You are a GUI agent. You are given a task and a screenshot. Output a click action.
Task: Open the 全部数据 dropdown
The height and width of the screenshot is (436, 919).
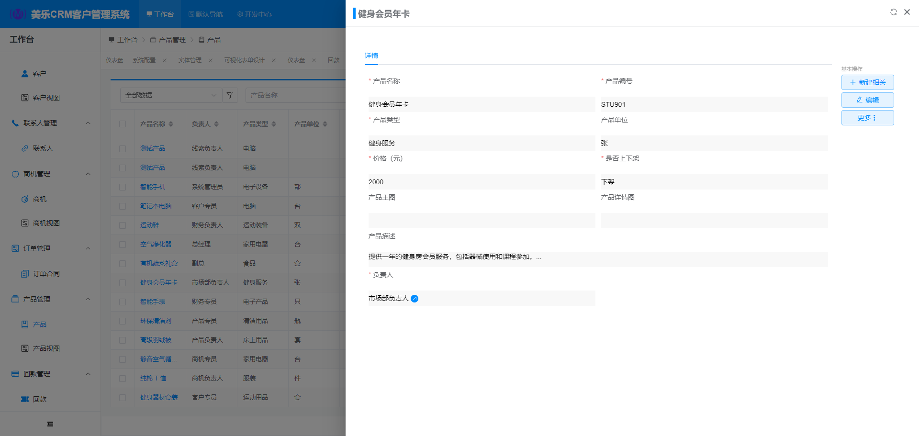pos(170,95)
